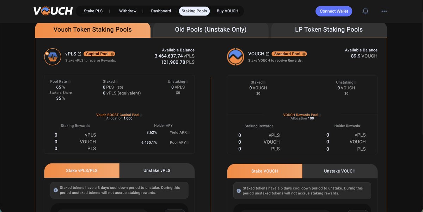Click the VOUCH token logo
The image size is (423, 212).
(236, 57)
